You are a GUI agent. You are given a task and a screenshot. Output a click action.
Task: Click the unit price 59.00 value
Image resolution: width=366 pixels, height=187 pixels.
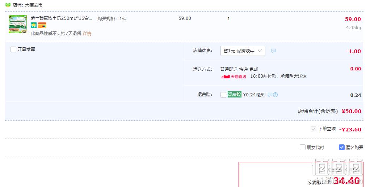pyautogui.click(x=185, y=18)
